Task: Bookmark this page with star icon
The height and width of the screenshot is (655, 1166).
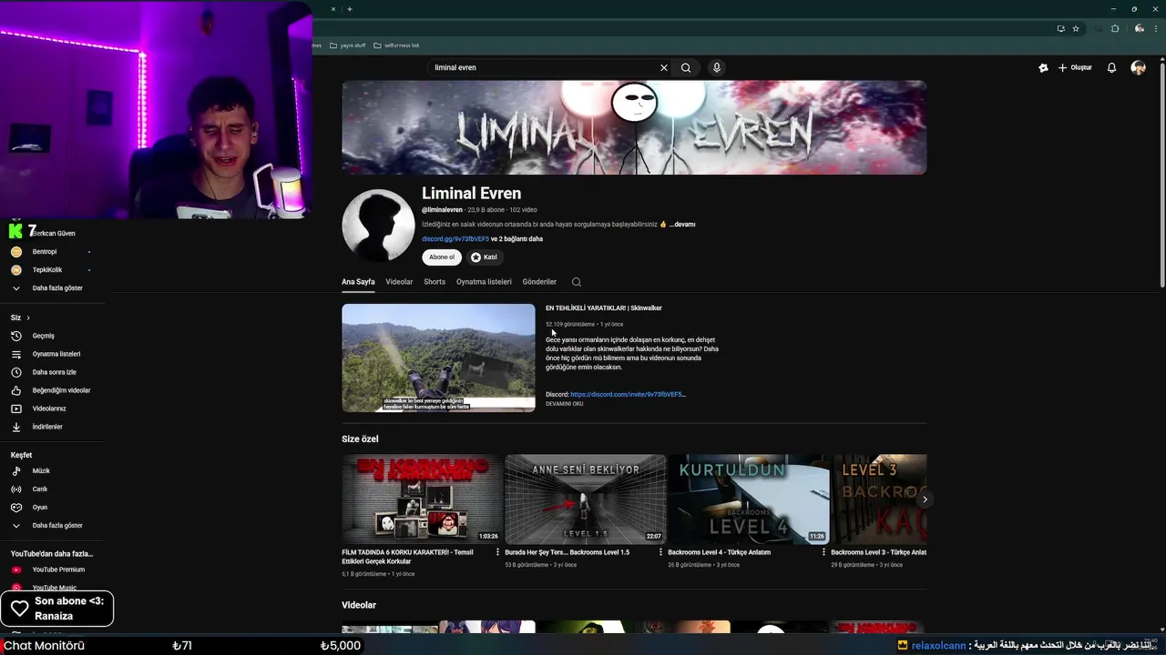Action: point(1076,28)
